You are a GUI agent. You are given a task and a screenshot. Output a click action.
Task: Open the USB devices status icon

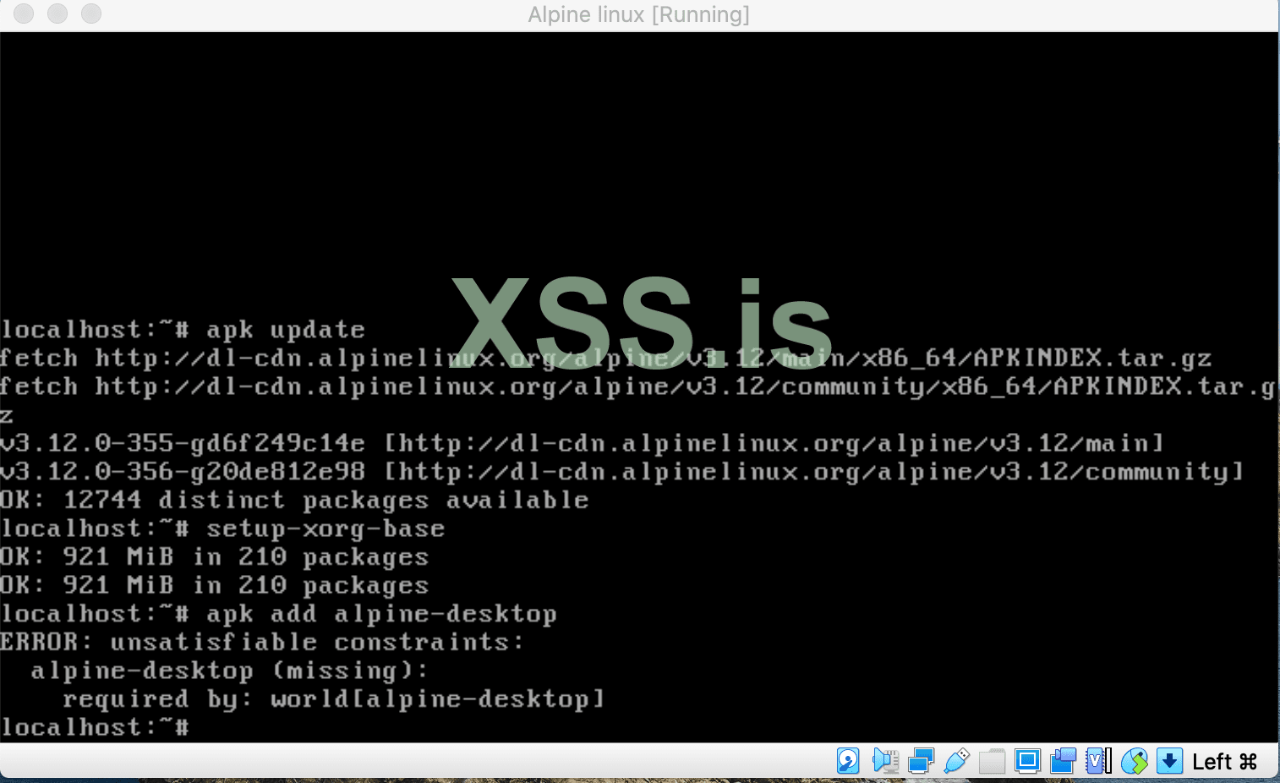click(x=956, y=761)
